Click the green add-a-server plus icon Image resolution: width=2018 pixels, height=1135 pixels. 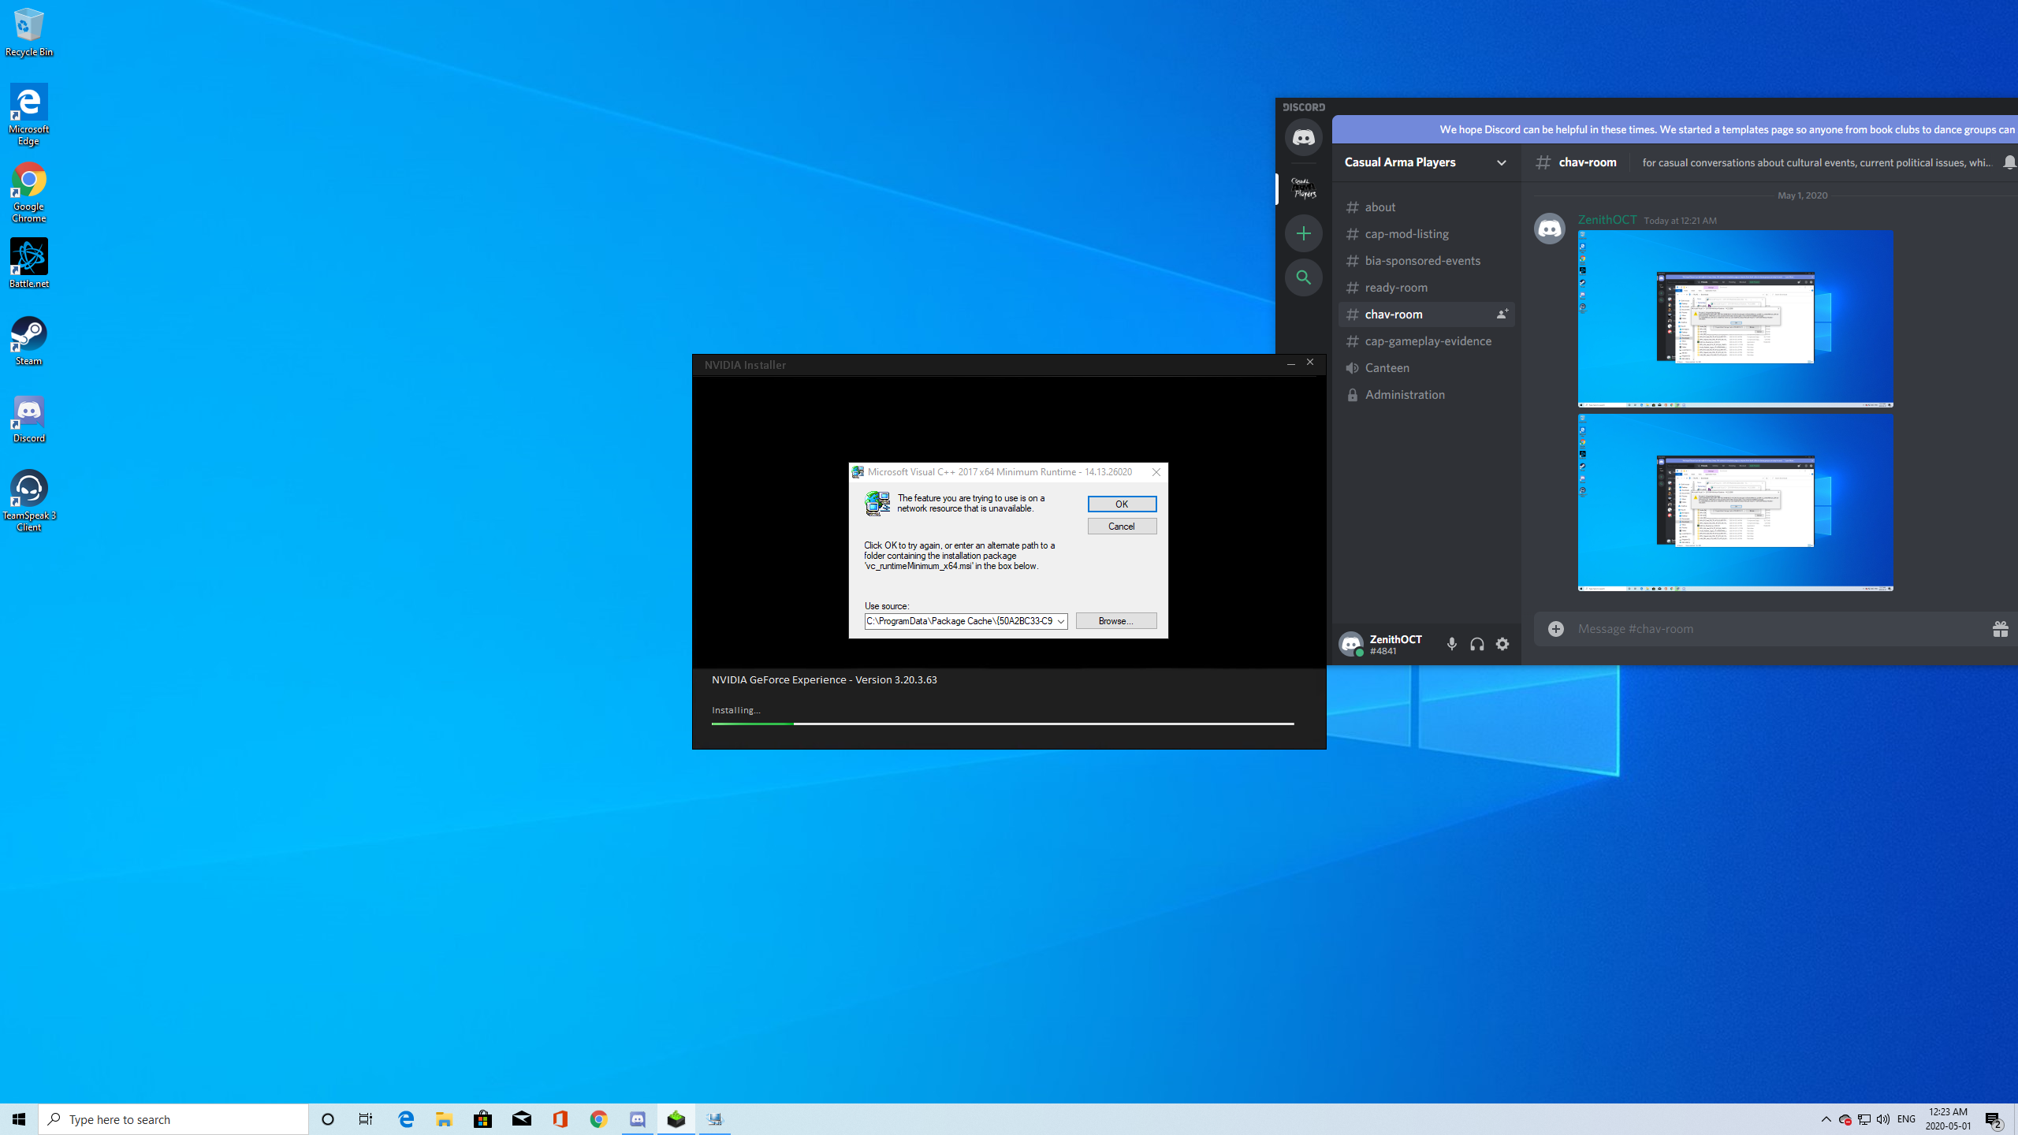tap(1304, 233)
